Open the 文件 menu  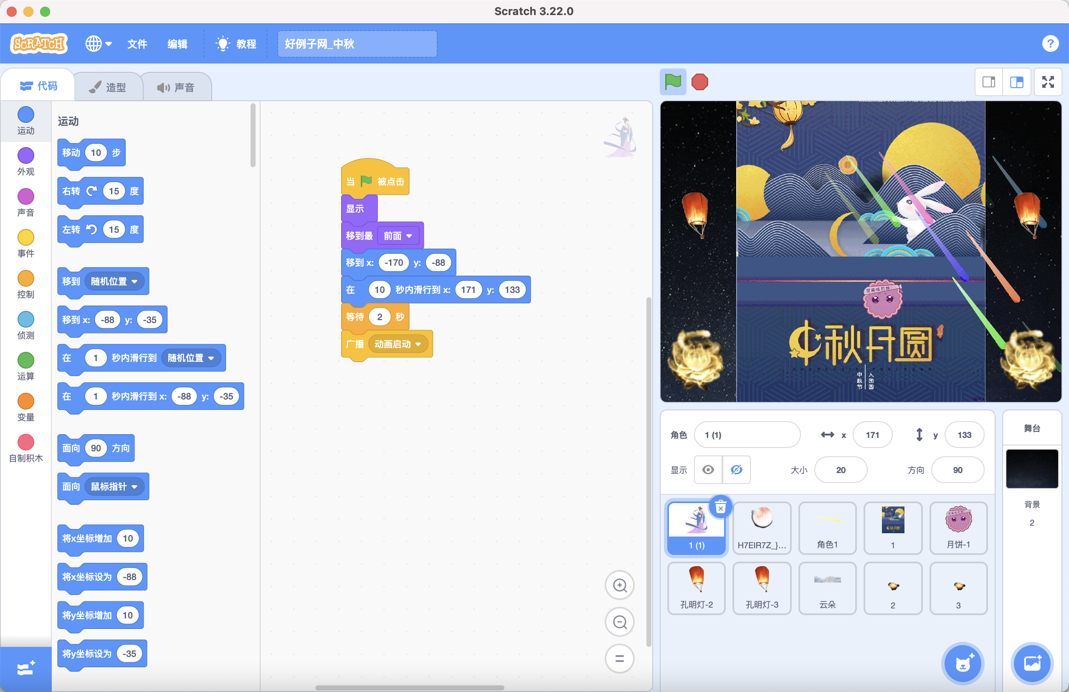point(137,43)
